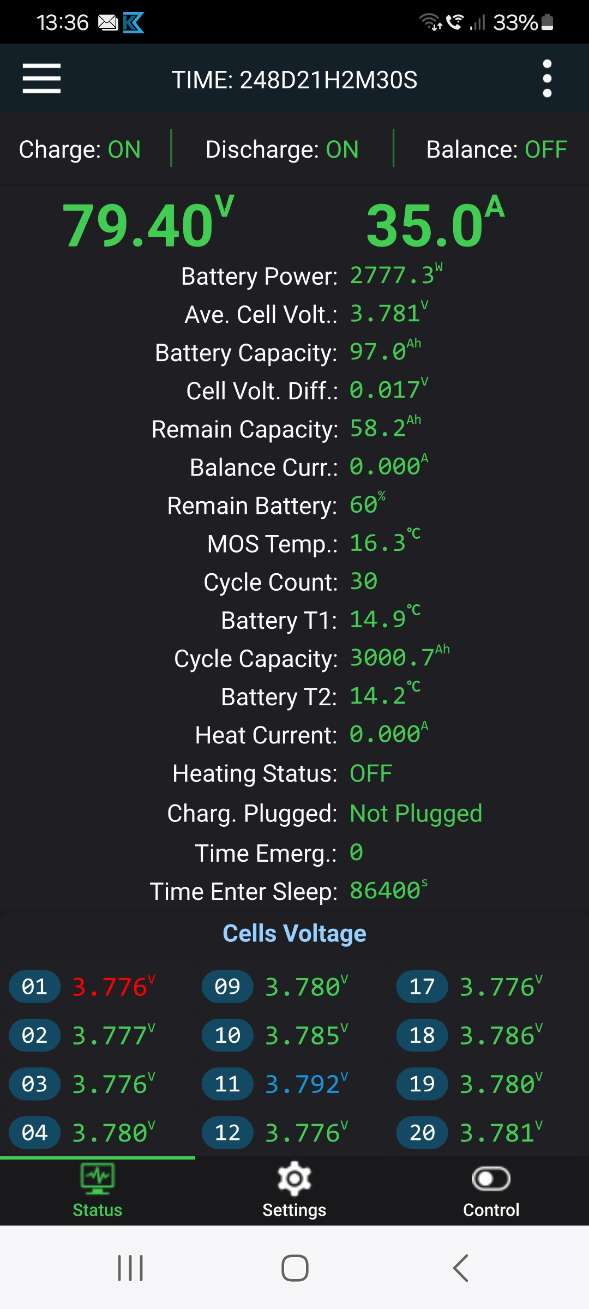Screen dimensions: 589x1309
Task: Select cell 01 voltage badge
Action: (x=34, y=987)
